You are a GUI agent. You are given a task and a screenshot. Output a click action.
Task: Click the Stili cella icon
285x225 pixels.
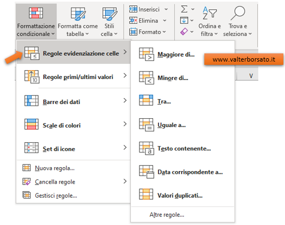pyautogui.click(x=110, y=14)
